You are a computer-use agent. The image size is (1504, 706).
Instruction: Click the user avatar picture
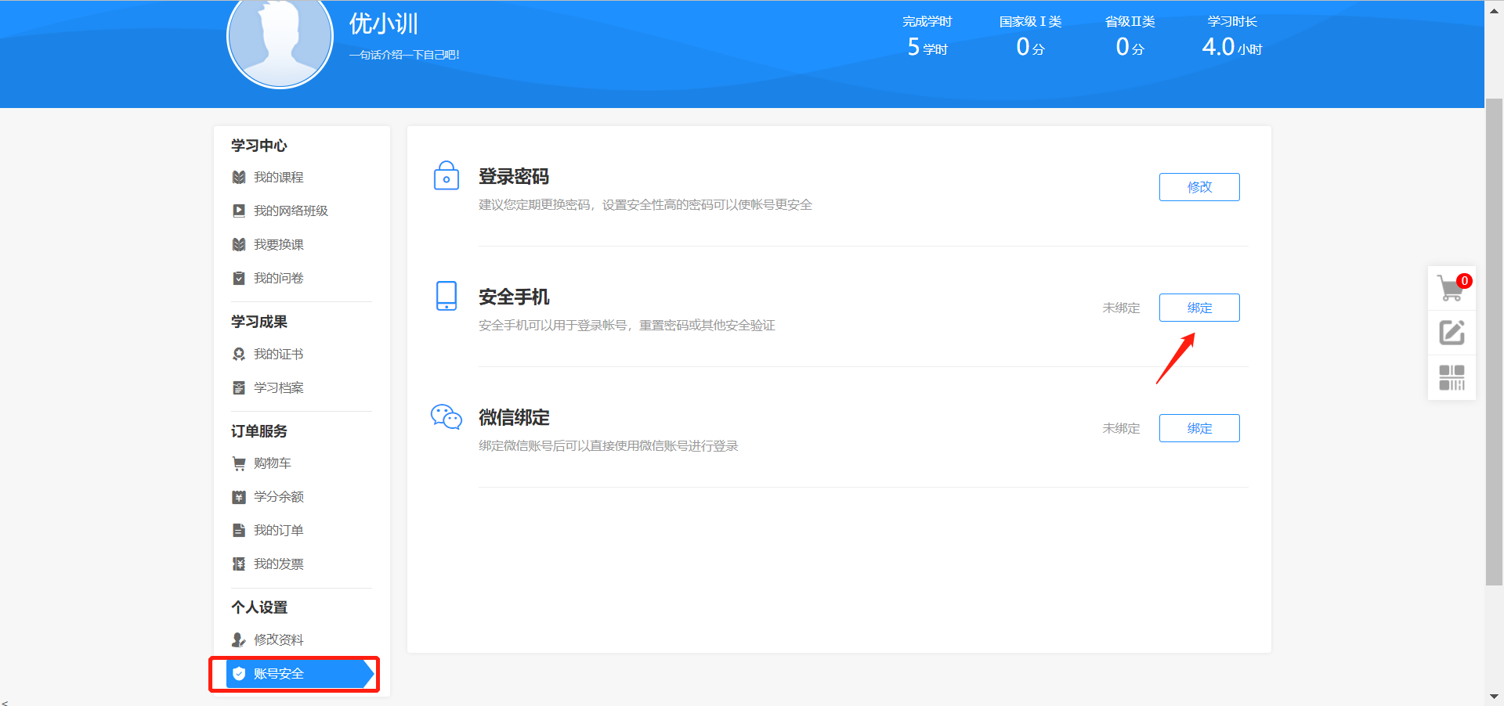[280, 35]
